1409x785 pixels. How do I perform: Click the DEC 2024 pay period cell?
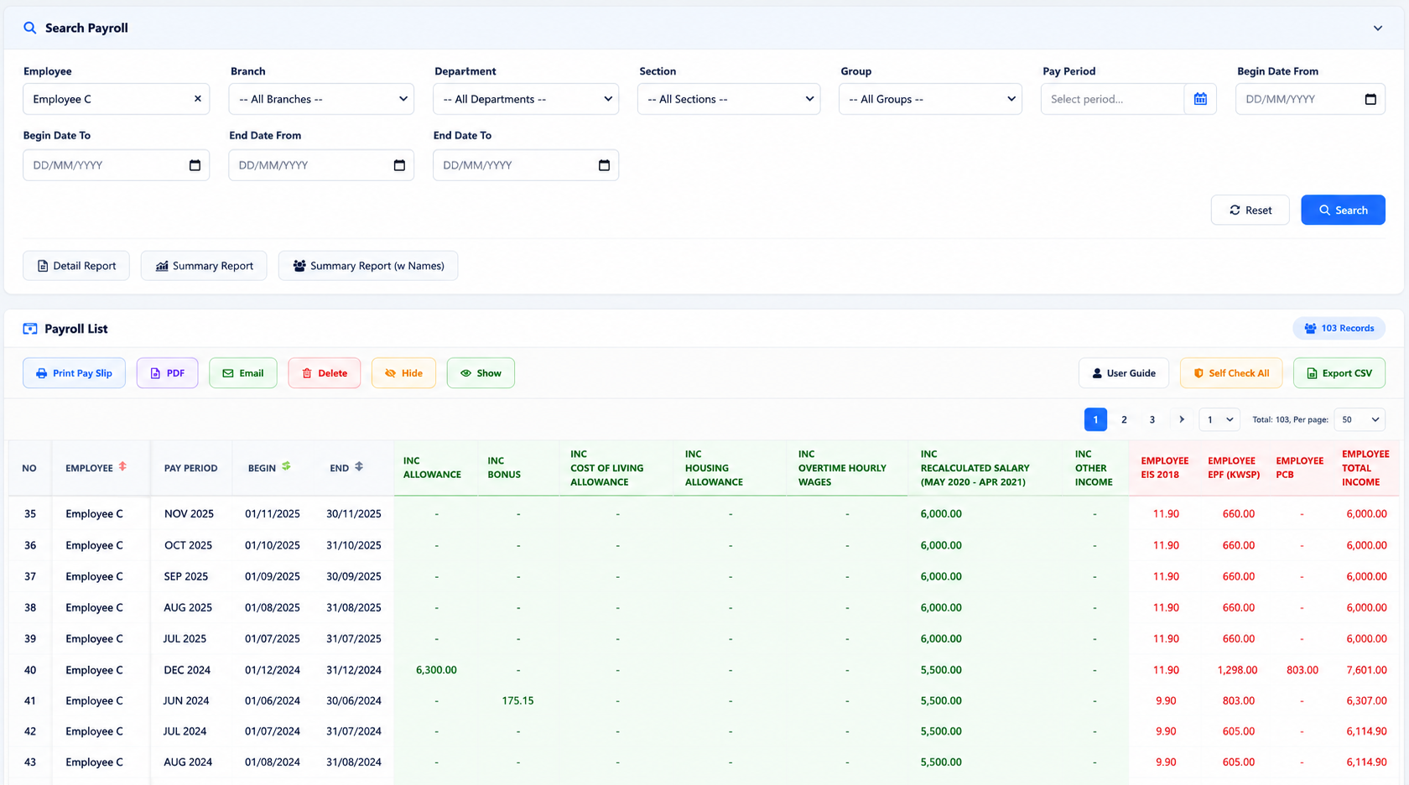click(187, 670)
